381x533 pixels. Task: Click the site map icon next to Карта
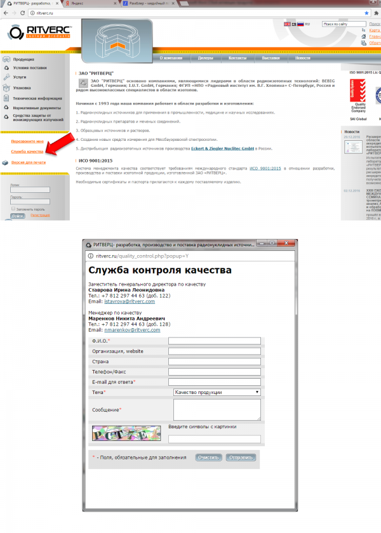363,30
